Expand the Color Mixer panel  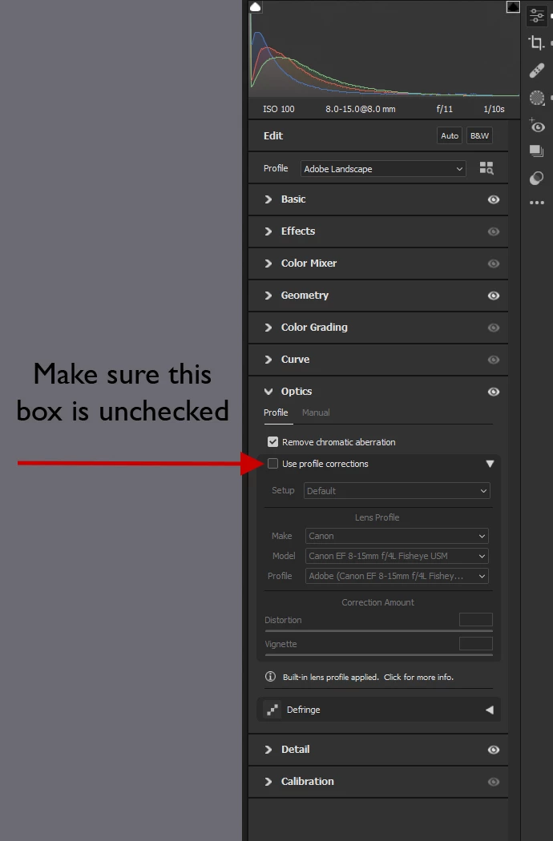(268, 264)
